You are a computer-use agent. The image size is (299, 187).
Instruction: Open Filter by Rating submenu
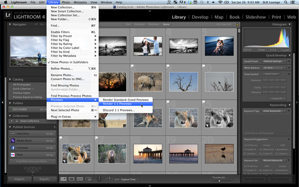click(x=72, y=44)
